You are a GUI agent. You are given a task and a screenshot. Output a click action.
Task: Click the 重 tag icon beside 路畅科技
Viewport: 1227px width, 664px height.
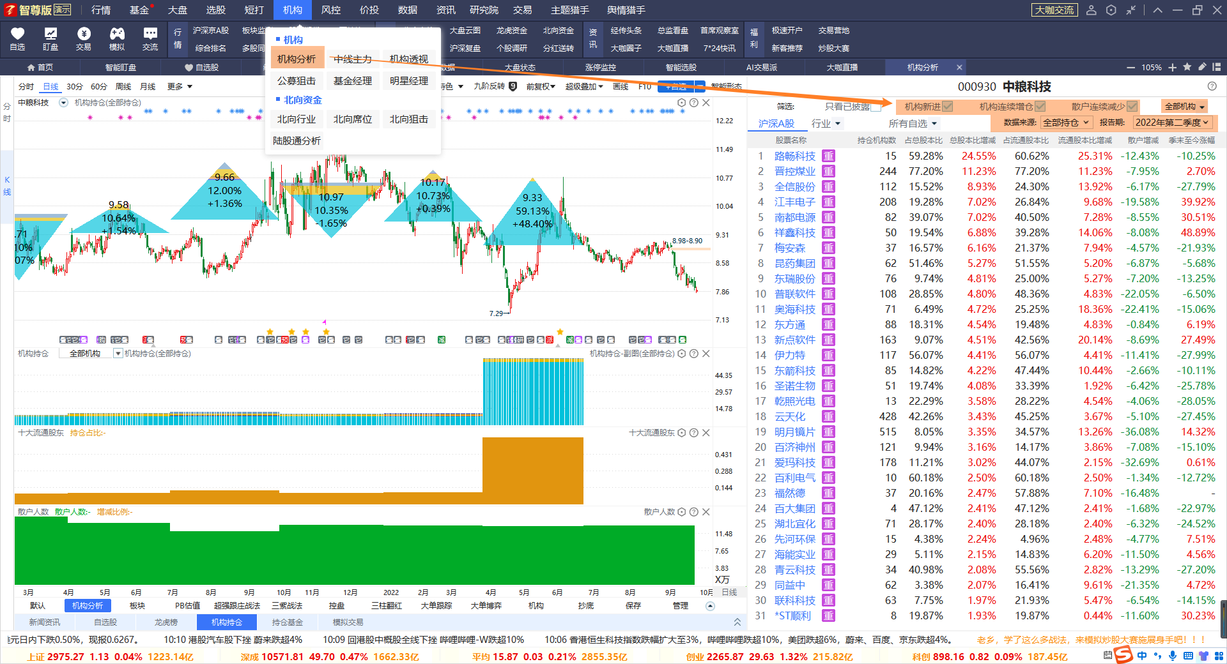click(x=828, y=156)
